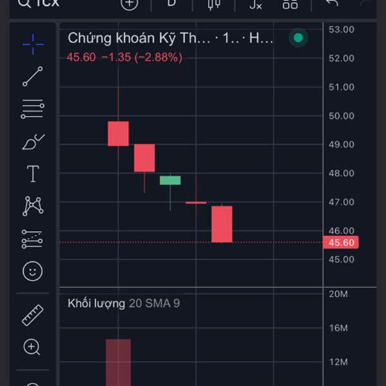Open the forecasting and measurement tools
The image size is (386, 386).
(x=32, y=239)
